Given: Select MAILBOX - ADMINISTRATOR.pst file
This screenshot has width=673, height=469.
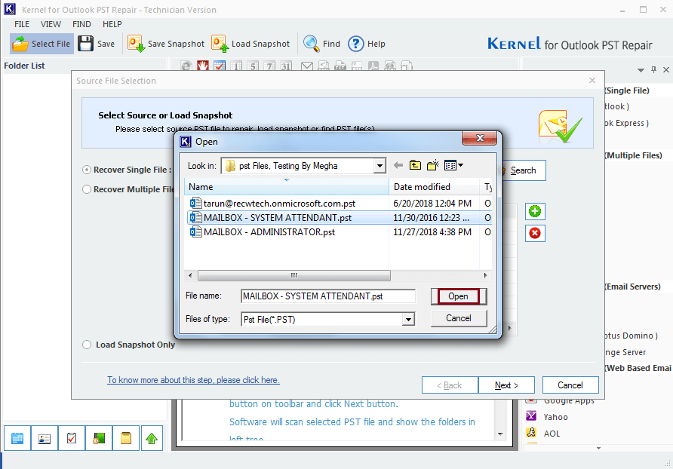Looking at the screenshot, I should tap(263, 232).
